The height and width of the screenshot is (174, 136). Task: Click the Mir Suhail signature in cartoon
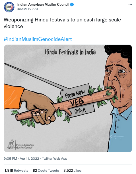tap(11, 145)
